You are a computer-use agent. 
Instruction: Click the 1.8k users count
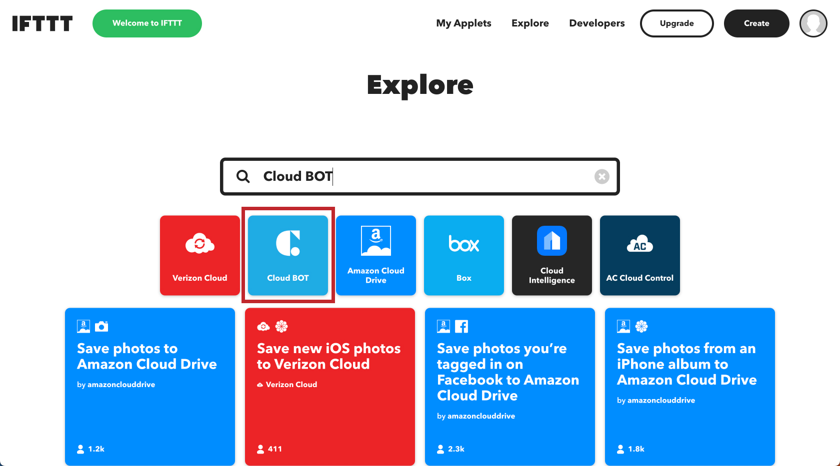(631, 449)
